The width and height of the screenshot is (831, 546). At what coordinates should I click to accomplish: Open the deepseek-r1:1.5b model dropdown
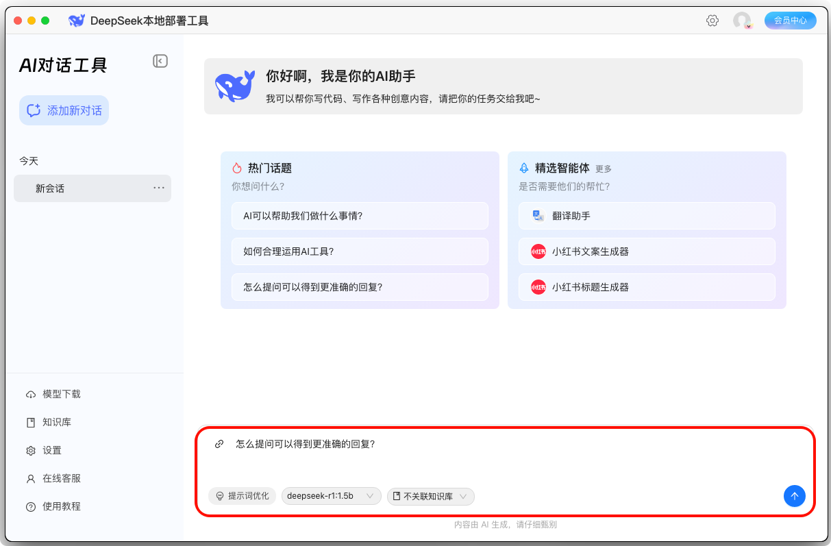point(332,496)
